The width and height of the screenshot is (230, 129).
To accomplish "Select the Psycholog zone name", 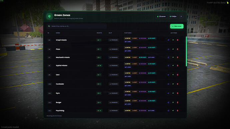I will 60,111.
